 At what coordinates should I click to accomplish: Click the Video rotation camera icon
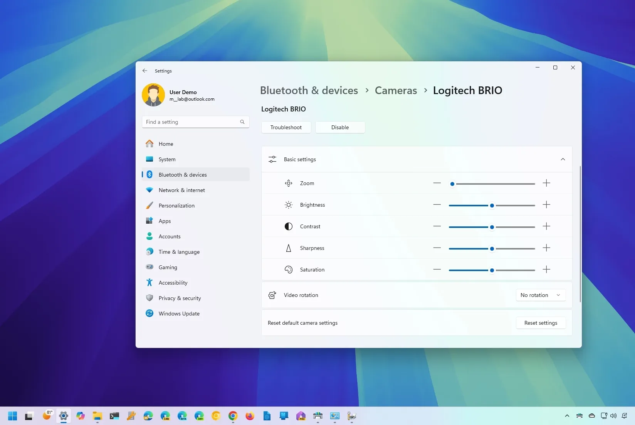click(272, 295)
